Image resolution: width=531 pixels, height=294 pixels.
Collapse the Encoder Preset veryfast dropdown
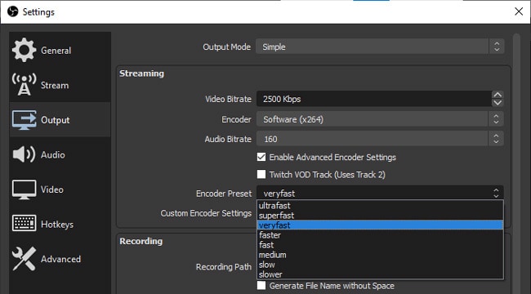coord(380,193)
